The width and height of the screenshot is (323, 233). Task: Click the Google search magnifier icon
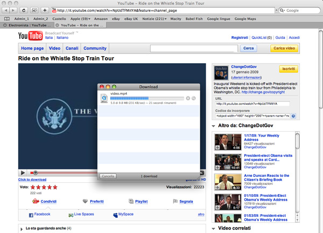(x=282, y=10)
